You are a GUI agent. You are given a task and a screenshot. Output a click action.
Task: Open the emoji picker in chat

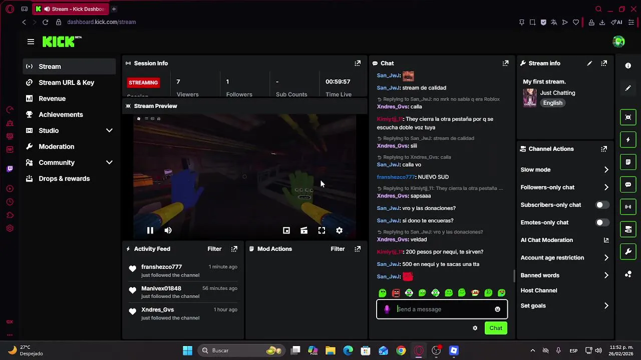[x=497, y=309]
